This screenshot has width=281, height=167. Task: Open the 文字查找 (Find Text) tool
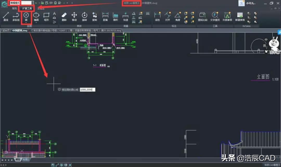(215, 17)
